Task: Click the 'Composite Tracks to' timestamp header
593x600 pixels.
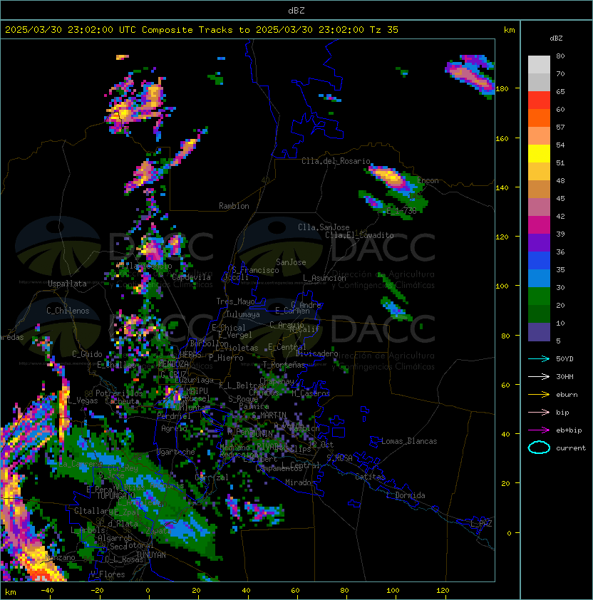Action: pyautogui.click(x=202, y=30)
